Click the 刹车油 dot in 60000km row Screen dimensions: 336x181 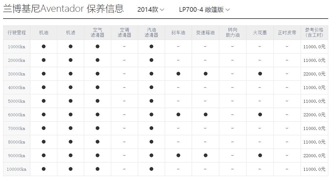[x=178, y=114]
